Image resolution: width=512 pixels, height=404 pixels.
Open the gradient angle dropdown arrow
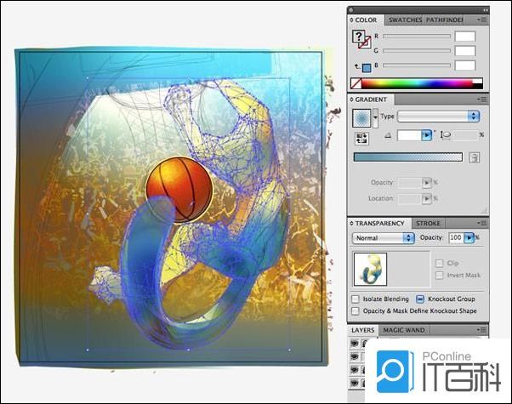click(x=427, y=135)
